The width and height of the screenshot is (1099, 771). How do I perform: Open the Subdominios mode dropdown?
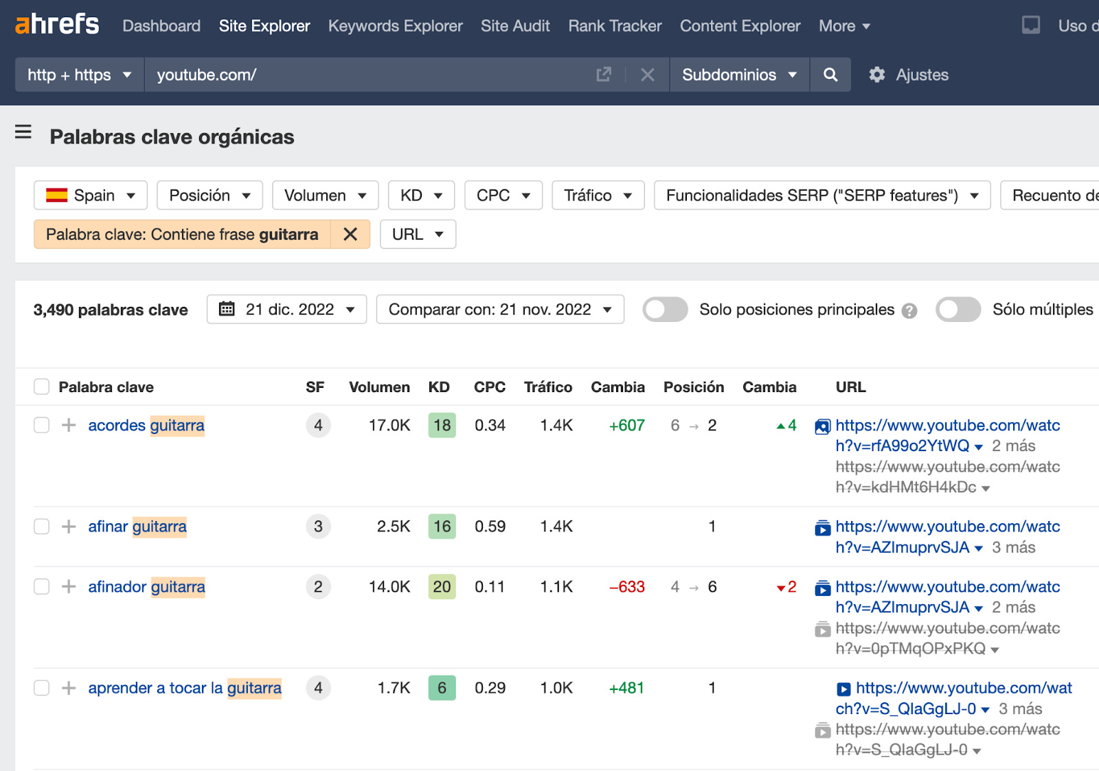(739, 75)
